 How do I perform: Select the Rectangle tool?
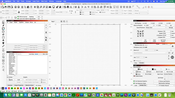(3, 29)
